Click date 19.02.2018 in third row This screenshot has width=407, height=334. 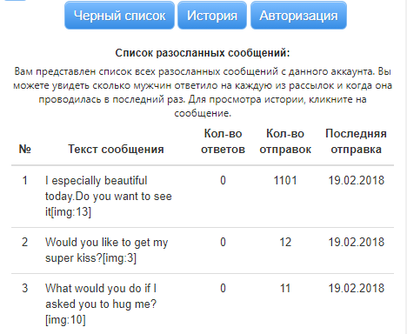[356, 288]
